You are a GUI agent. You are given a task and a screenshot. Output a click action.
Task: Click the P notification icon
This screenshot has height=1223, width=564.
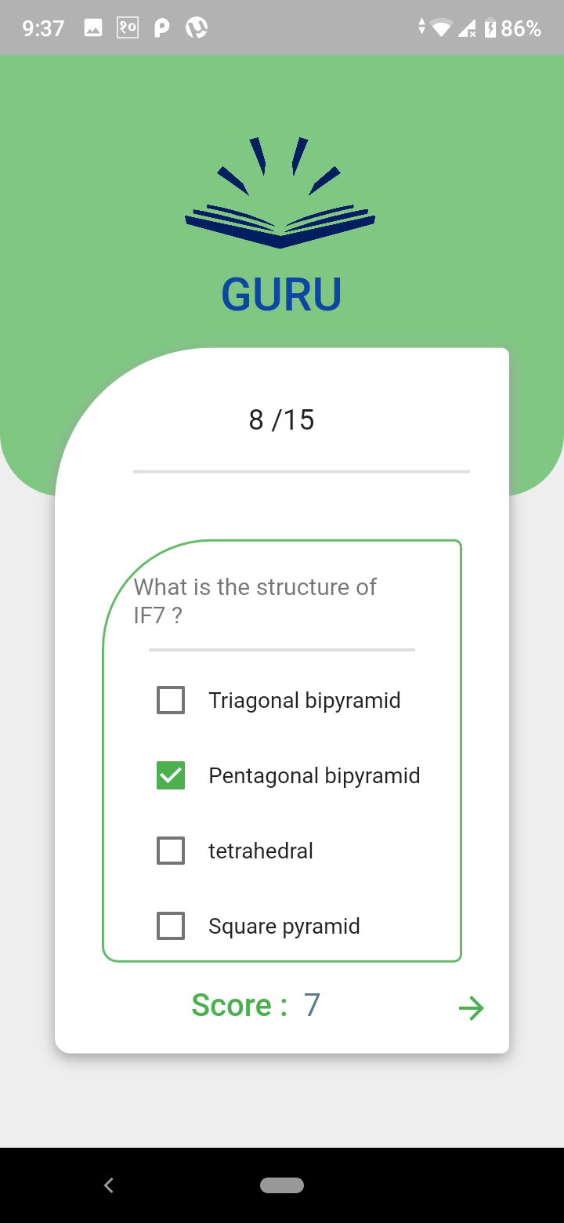coord(161,27)
